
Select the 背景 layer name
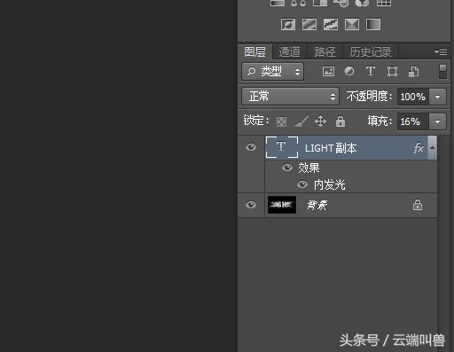coord(317,205)
